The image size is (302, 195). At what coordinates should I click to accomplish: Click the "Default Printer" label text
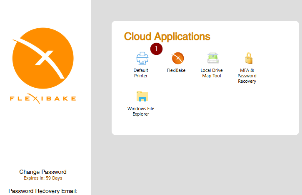(x=141, y=73)
